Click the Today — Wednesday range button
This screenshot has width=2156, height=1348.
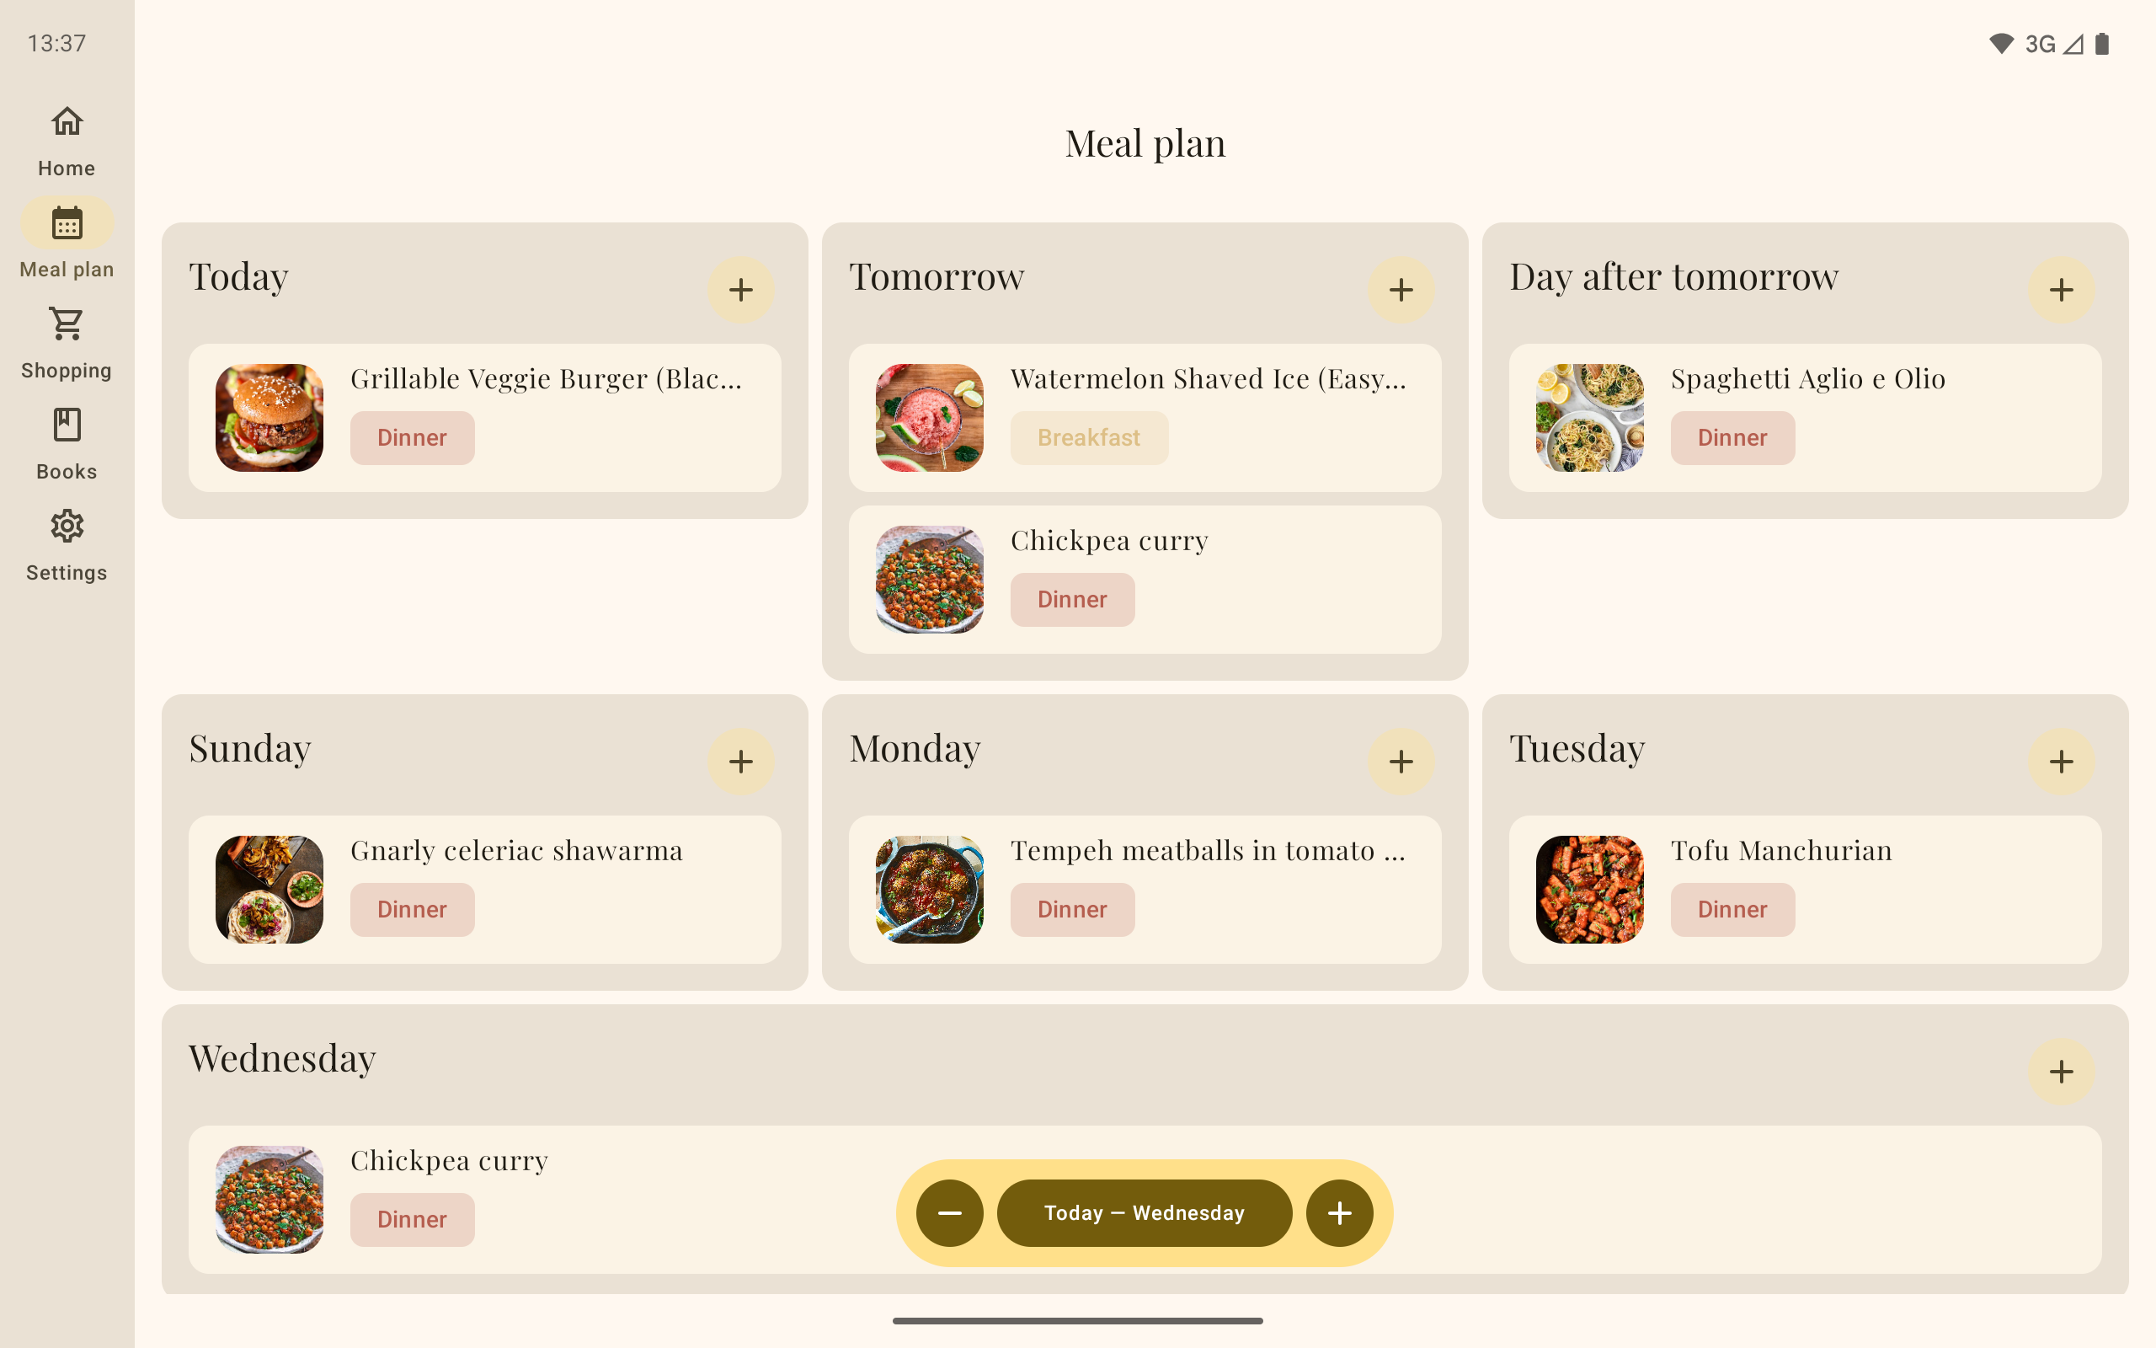[x=1144, y=1213]
